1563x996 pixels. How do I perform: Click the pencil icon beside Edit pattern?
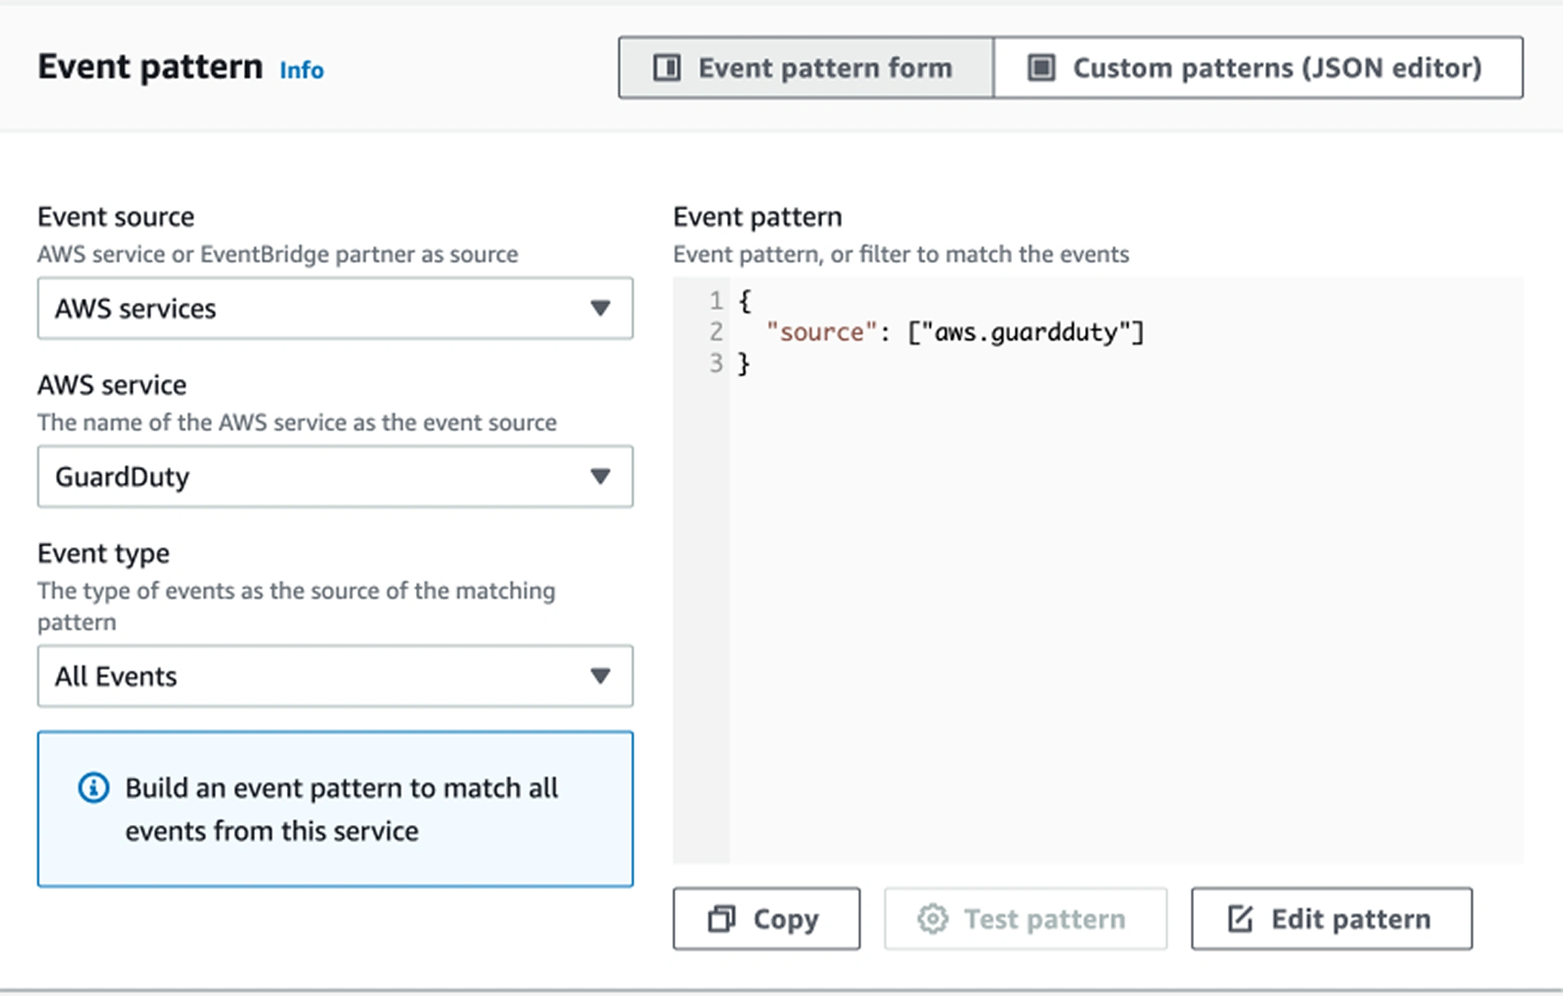(x=1240, y=918)
